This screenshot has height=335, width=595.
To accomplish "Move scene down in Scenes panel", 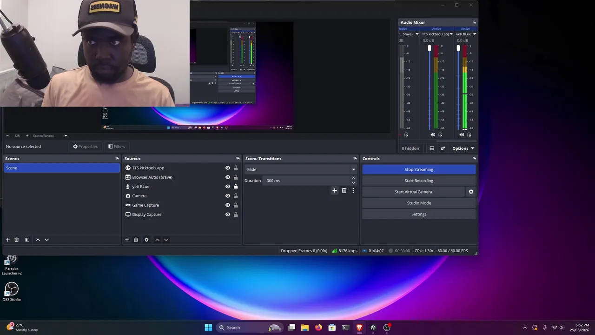I will click(x=46, y=240).
